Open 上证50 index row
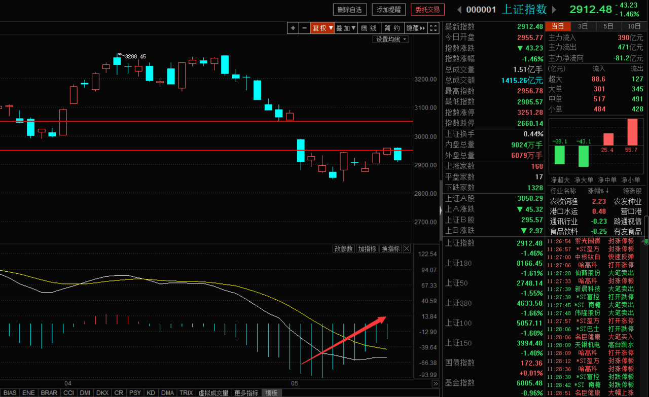 (x=494, y=288)
